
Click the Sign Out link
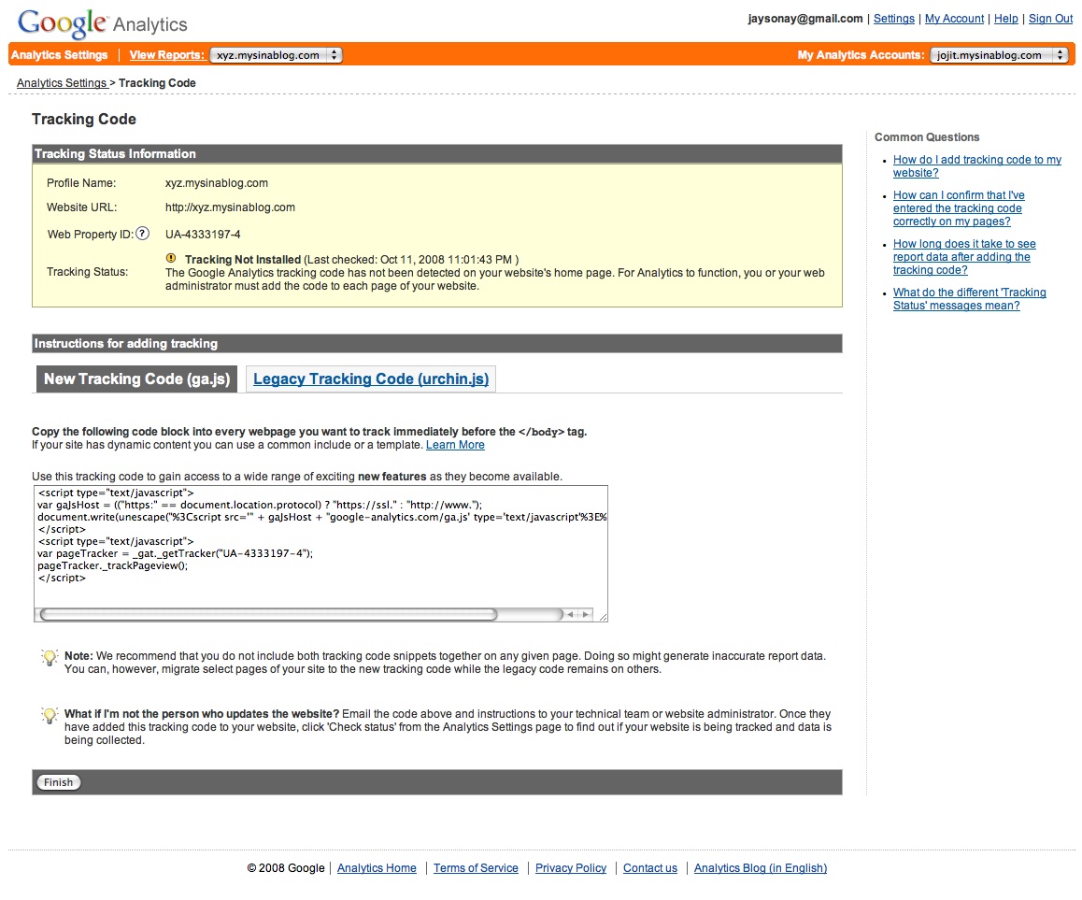coord(1050,19)
